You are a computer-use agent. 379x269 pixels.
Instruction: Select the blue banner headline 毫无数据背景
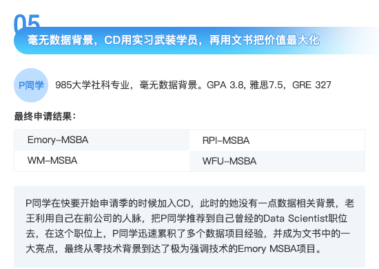click(x=61, y=40)
